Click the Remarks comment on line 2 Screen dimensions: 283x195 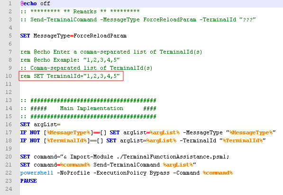pyautogui.click(x=80, y=11)
